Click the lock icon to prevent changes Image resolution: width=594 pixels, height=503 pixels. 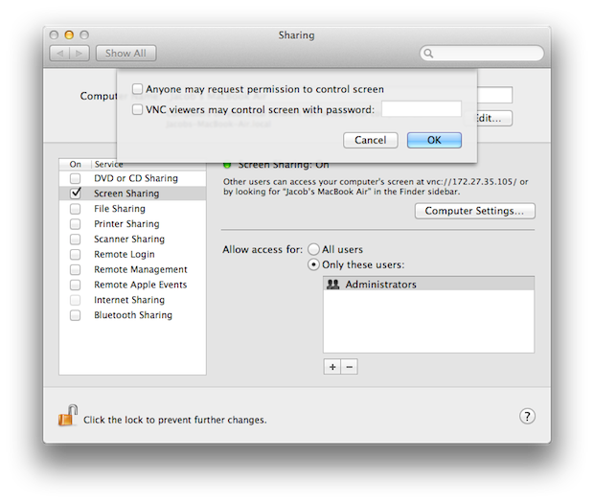[68, 416]
